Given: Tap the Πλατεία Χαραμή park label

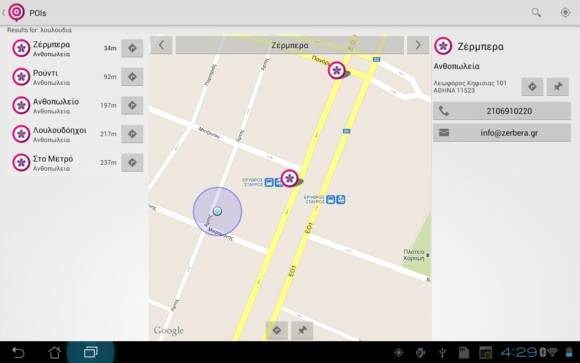Looking at the screenshot, I should click(414, 255).
